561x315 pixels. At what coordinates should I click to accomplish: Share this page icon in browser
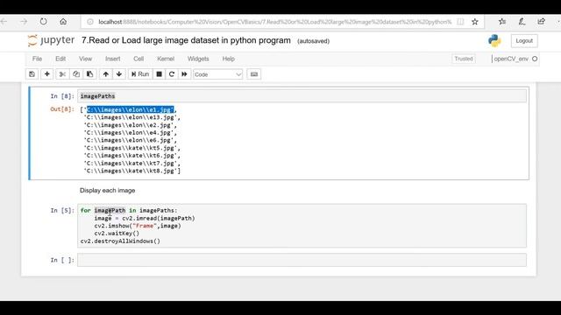coord(542,22)
